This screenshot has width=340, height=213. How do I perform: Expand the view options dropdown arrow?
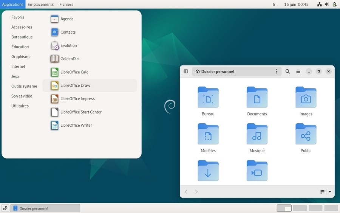click(x=330, y=191)
